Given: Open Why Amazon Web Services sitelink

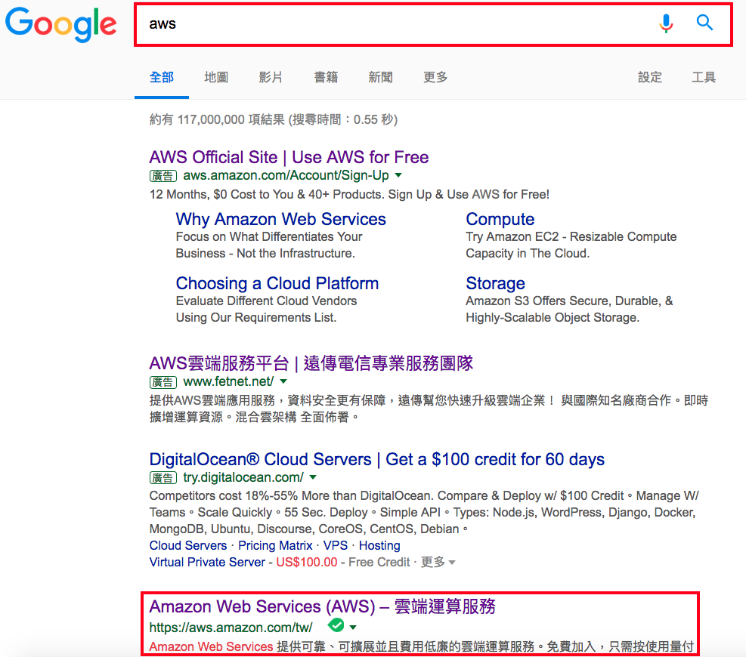Looking at the screenshot, I should click(x=280, y=219).
